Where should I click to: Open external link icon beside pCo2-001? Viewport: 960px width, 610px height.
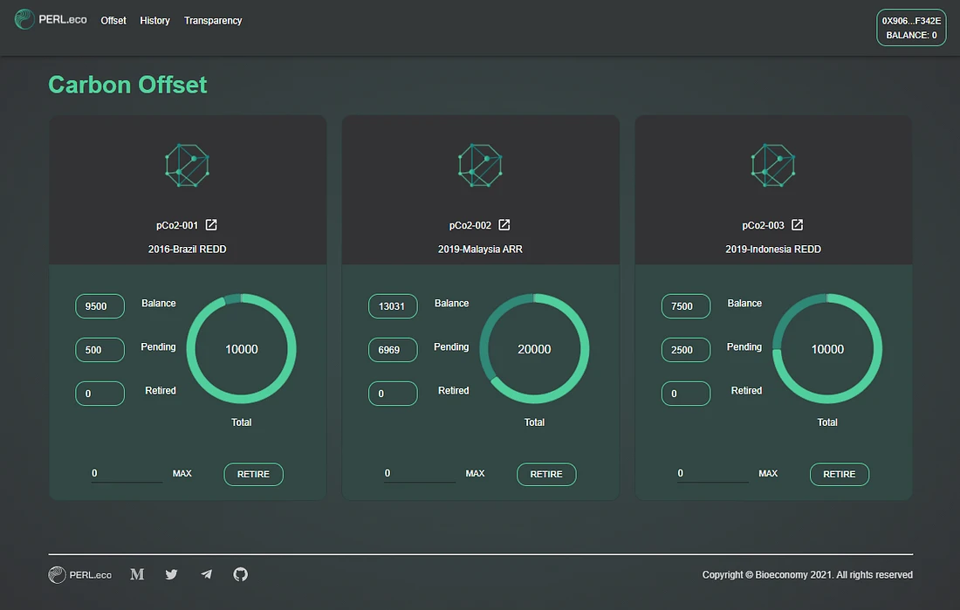[211, 225]
